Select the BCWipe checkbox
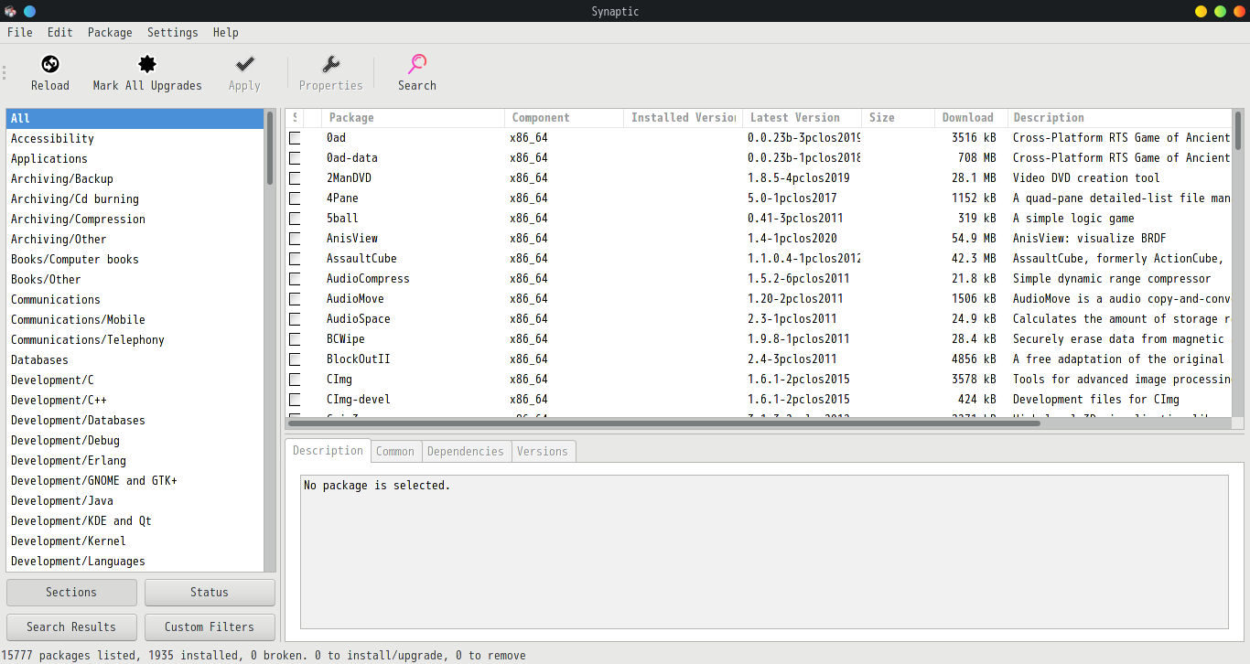This screenshot has width=1250, height=664. 295,339
